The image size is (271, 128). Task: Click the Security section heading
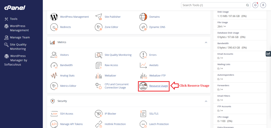(x=62, y=101)
